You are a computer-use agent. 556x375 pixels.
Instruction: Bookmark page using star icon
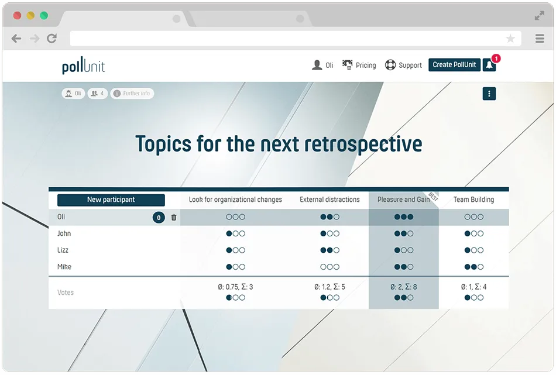pos(510,39)
